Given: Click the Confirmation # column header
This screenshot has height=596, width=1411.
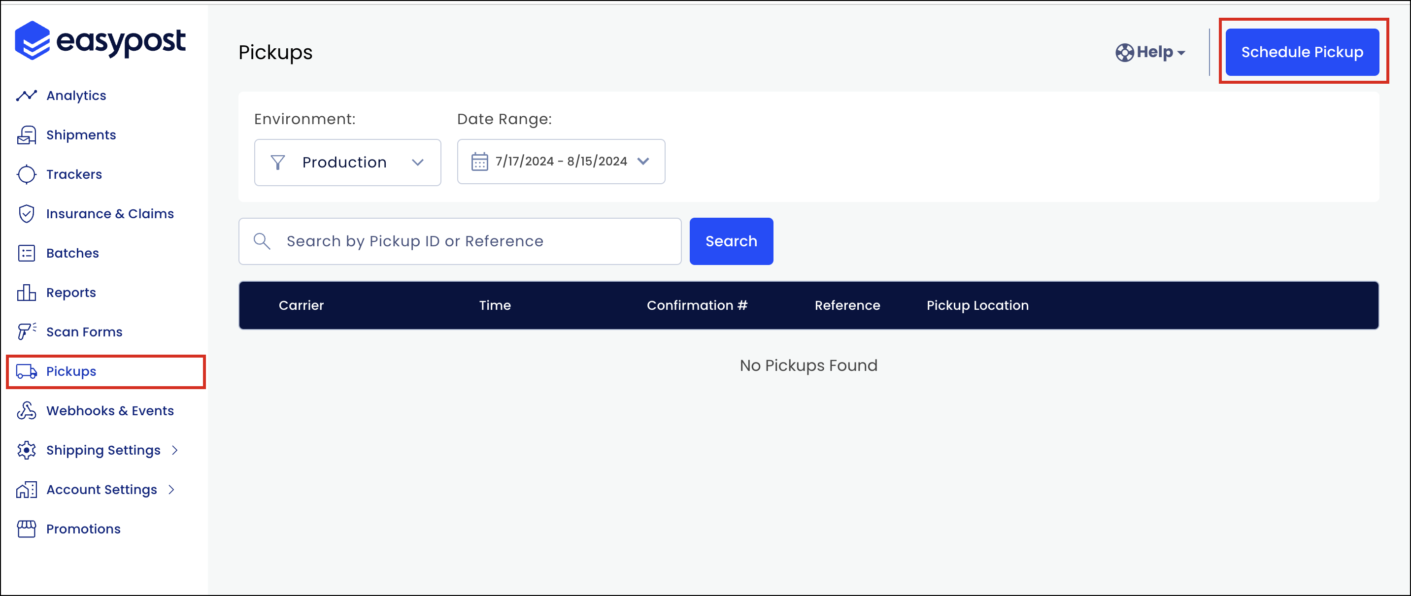Looking at the screenshot, I should (x=697, y=305).
